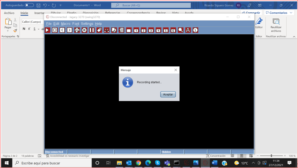Click the red play arrow toolbar icon

coord(48,30)
